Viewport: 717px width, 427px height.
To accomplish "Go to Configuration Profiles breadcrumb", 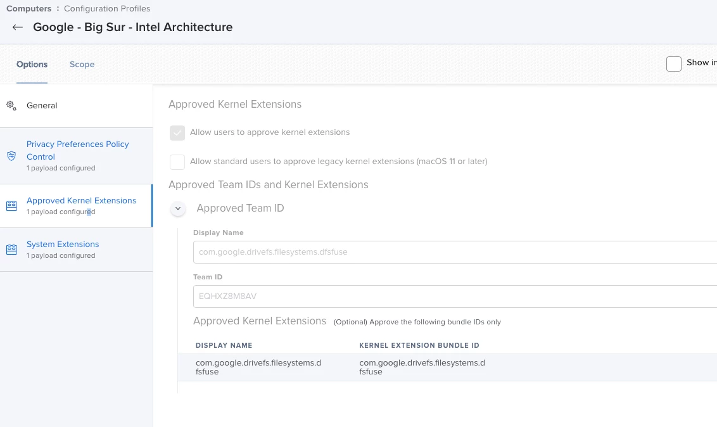I will tap(107, 9).
